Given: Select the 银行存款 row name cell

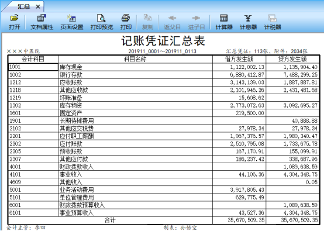Looking at the screenshot, I should (135, 75).
